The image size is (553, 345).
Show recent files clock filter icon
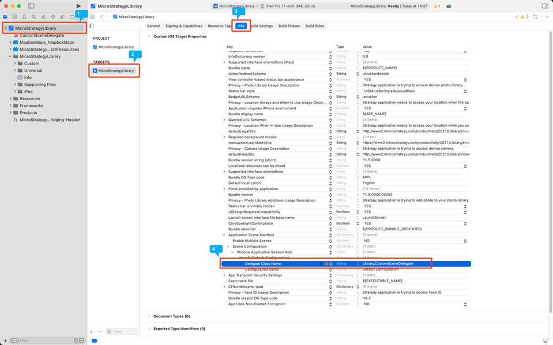76,340
